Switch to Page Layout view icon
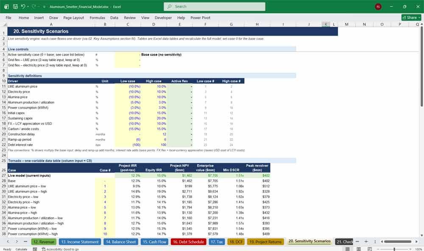Viewport: 424px width, 251px height. (359, 249)
